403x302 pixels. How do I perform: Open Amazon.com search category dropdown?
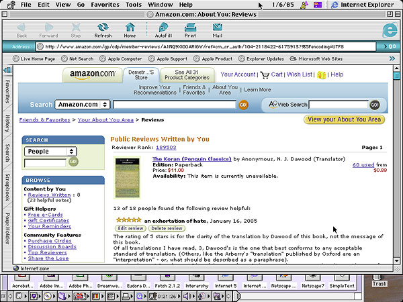tap(82, 105)
